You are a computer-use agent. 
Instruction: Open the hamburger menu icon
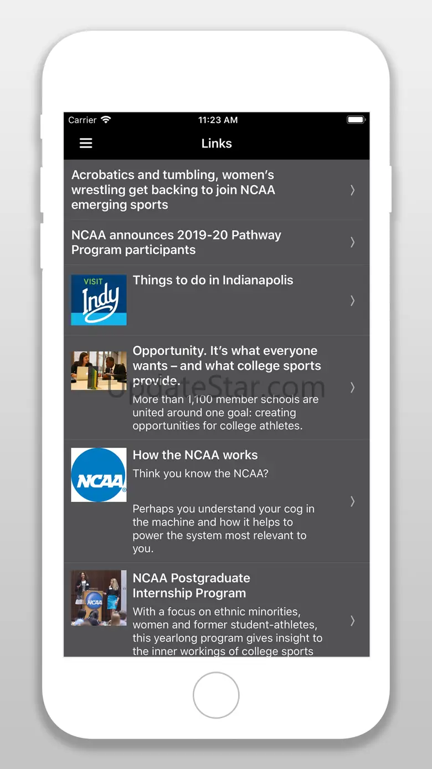click(x=86, y=144)
